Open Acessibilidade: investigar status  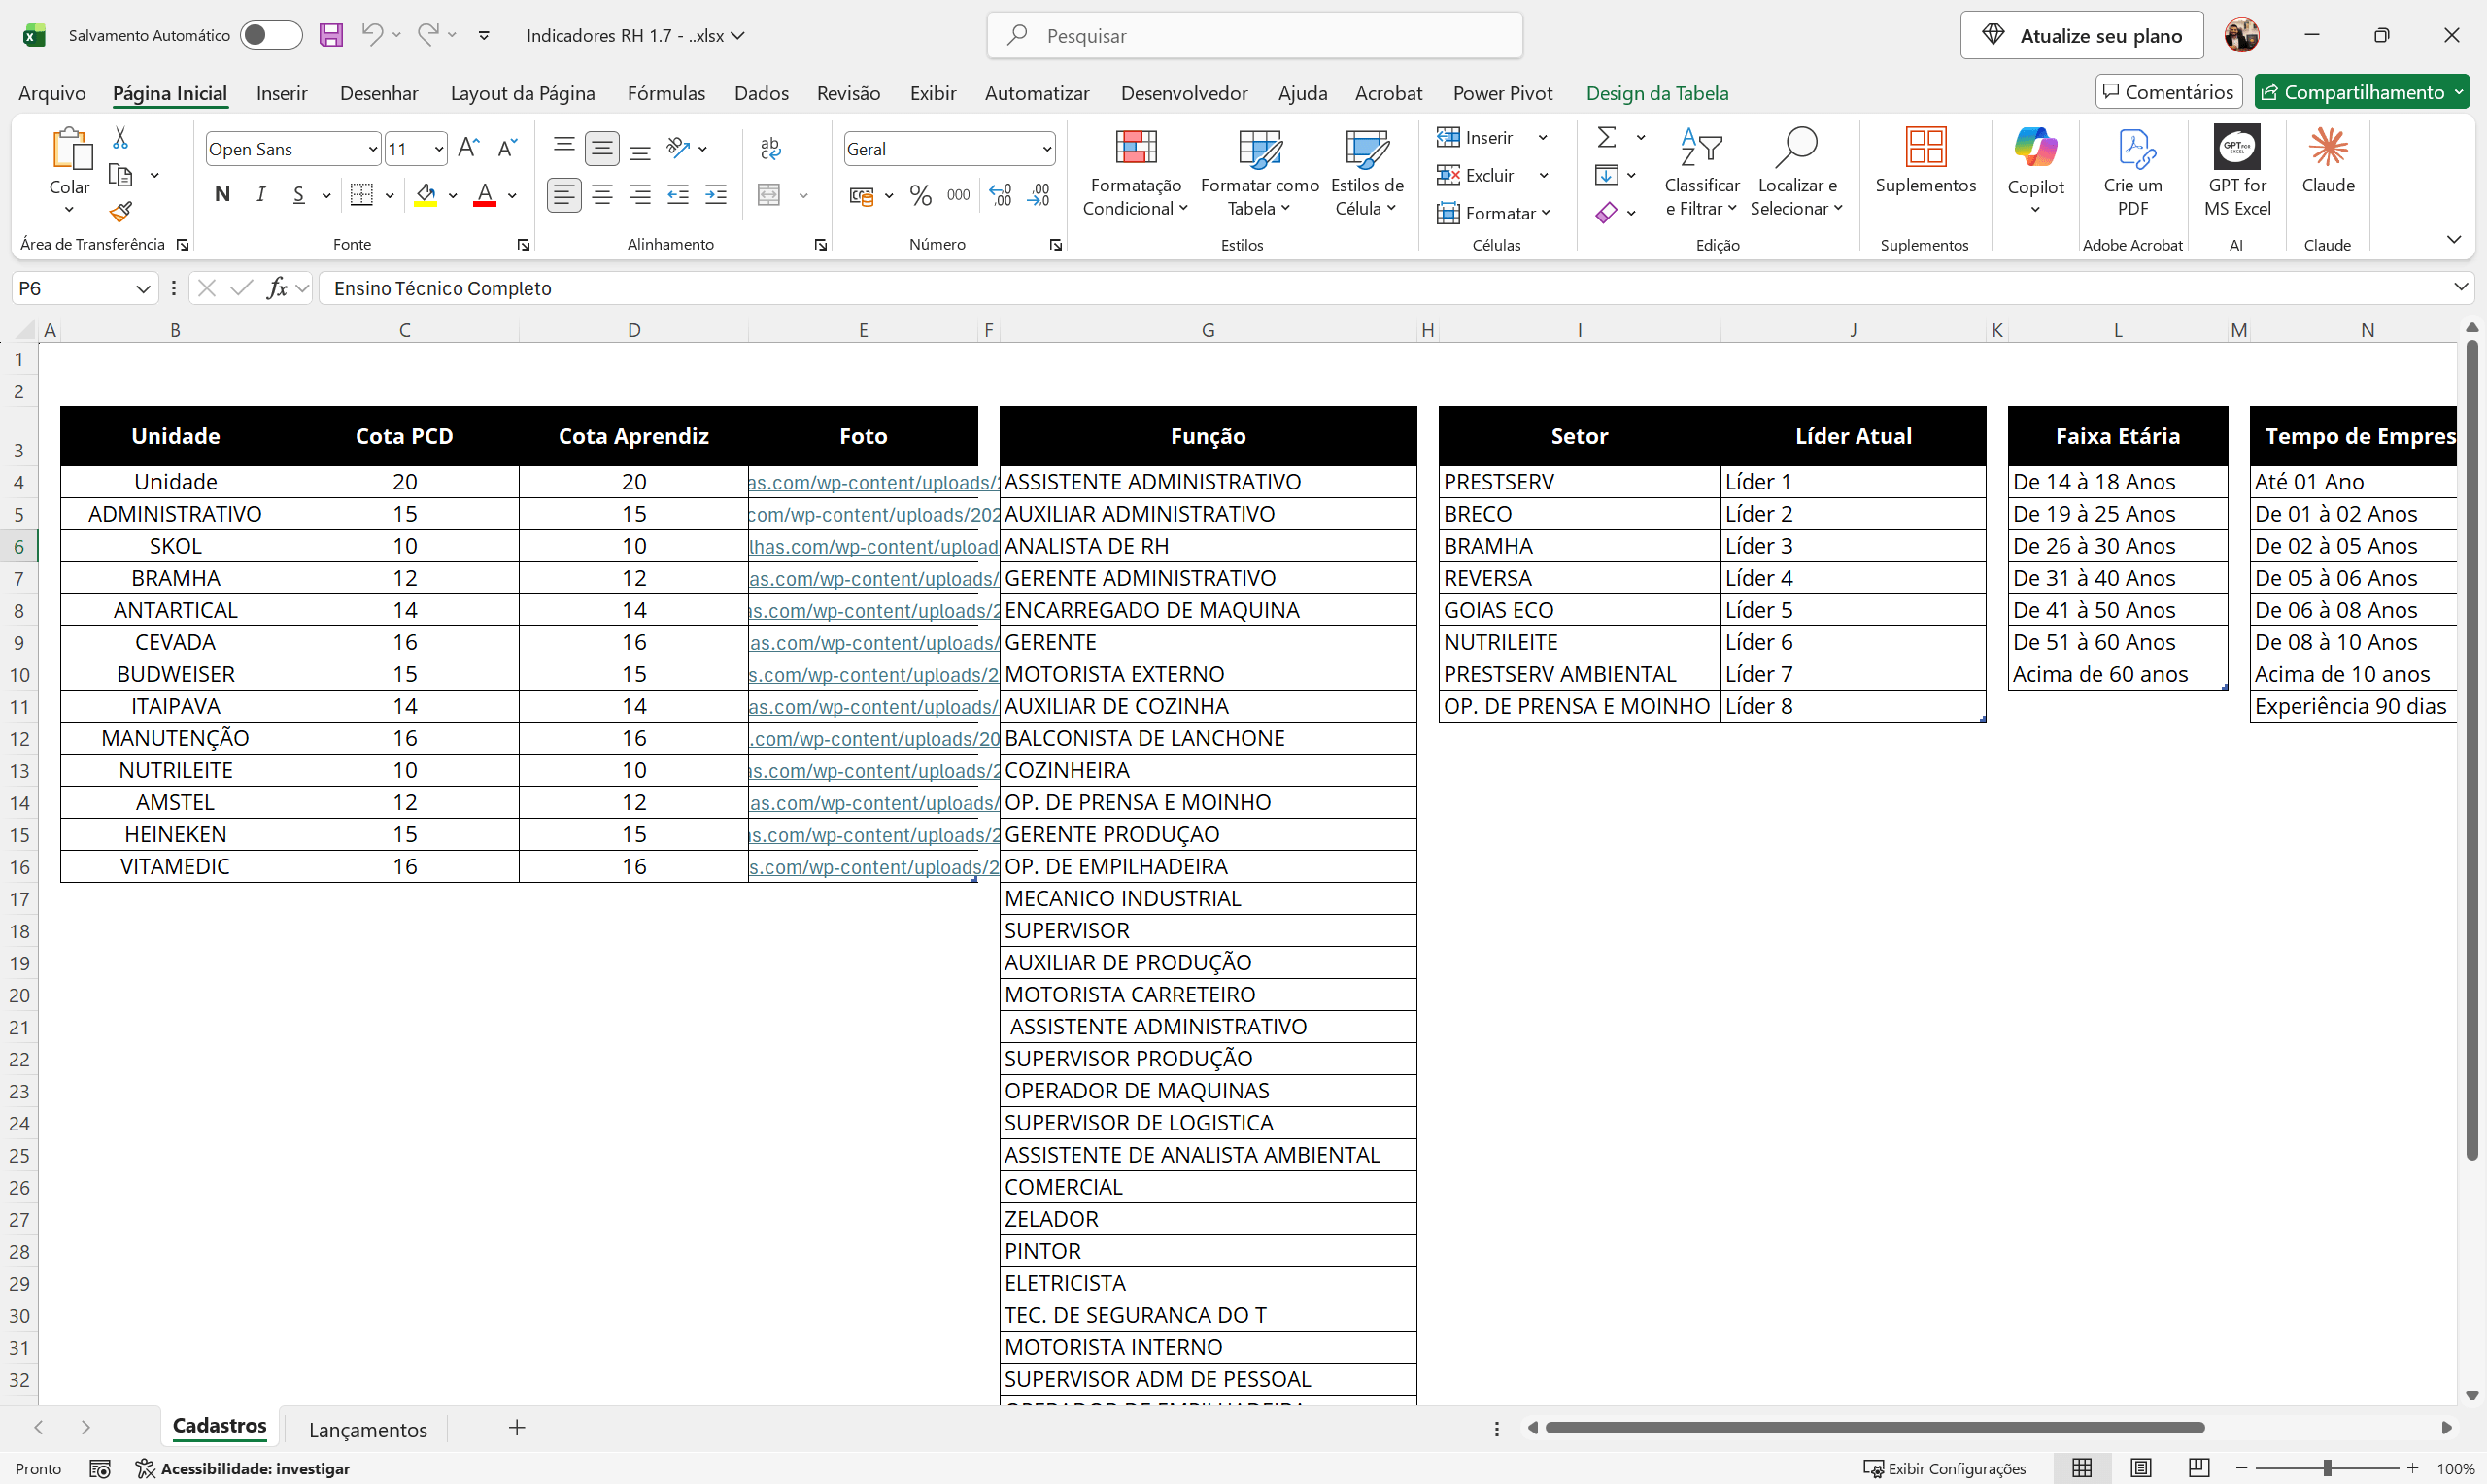click(243, 1468)
